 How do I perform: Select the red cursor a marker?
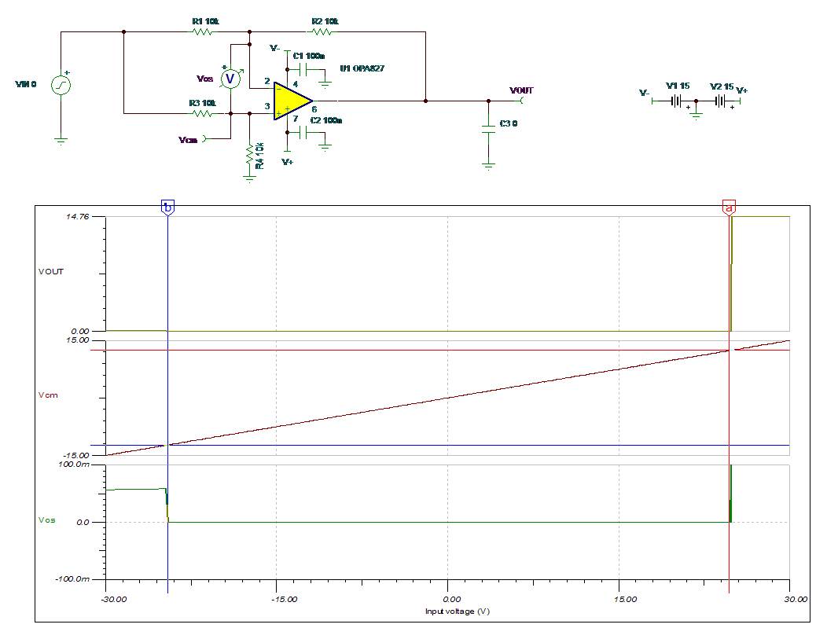point(729,207)
